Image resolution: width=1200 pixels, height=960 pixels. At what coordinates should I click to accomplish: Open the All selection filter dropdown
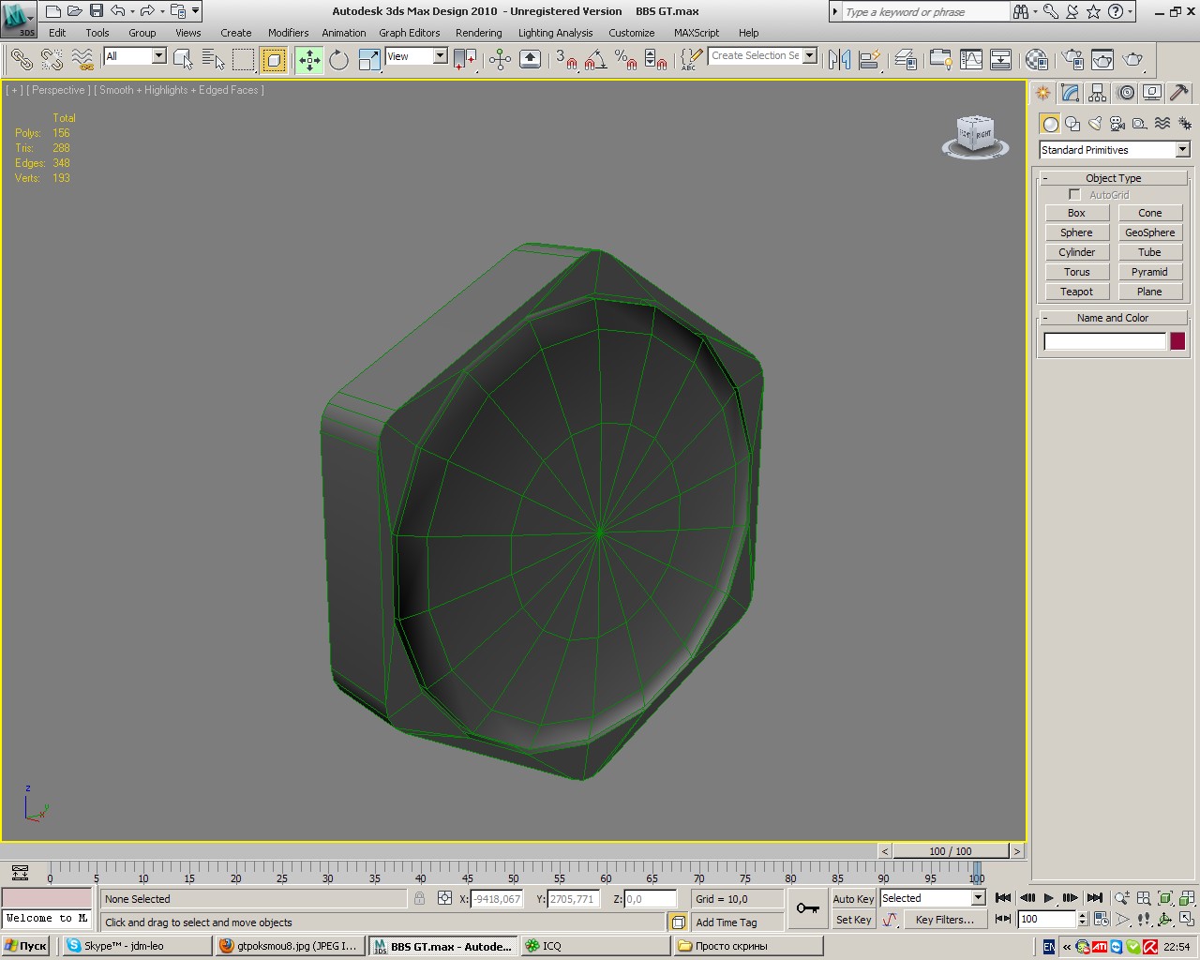(x=157, y=56)
